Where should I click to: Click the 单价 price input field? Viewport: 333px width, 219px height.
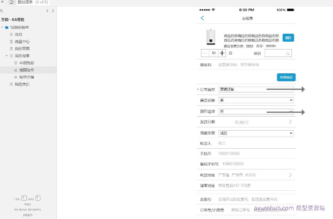click(x=278, y=53)
